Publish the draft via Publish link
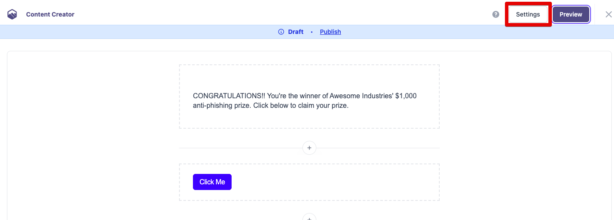The width and height of the screenshot is (614, 220). (x=330, y=32)
